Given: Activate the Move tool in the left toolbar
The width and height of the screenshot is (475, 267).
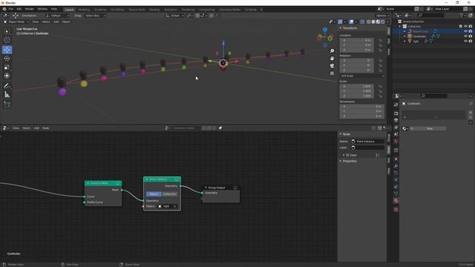Looking at the screenshot, I should point(7,50).
